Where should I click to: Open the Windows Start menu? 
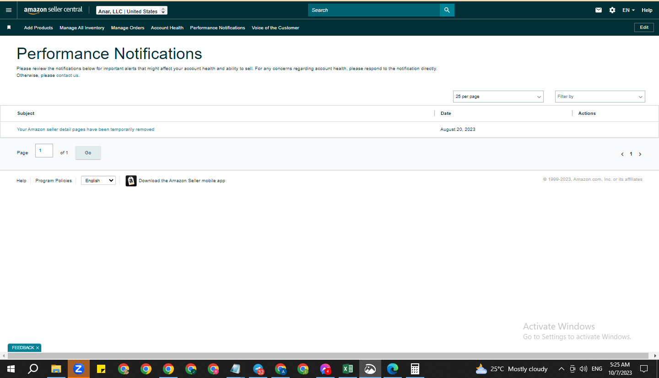[x=11, y=369]
